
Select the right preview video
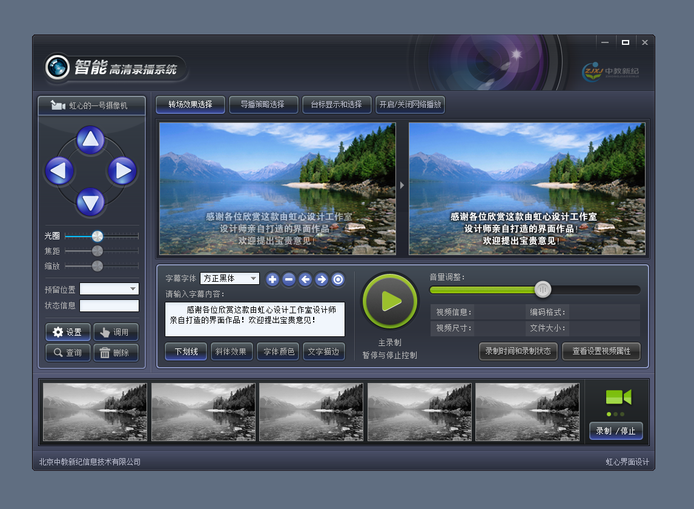527,188
